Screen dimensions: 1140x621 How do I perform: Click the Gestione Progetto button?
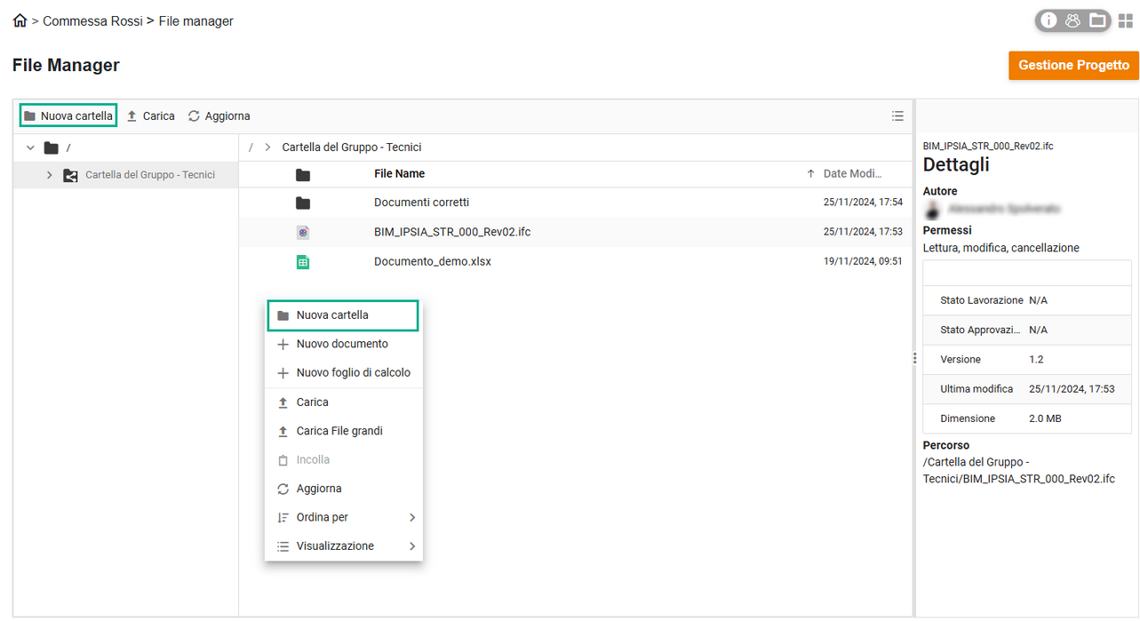point(1073,65)
